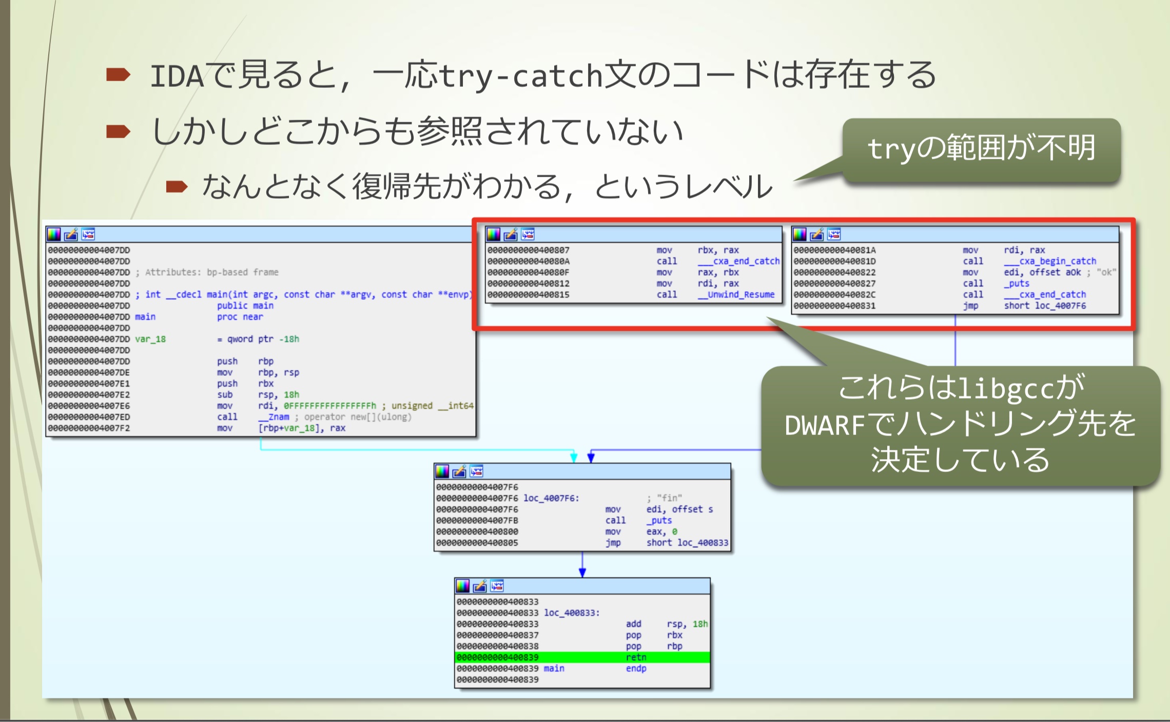
Task: Click the 'tryの範囲が不明' callout bubble
Action: [x=981, y=149]
